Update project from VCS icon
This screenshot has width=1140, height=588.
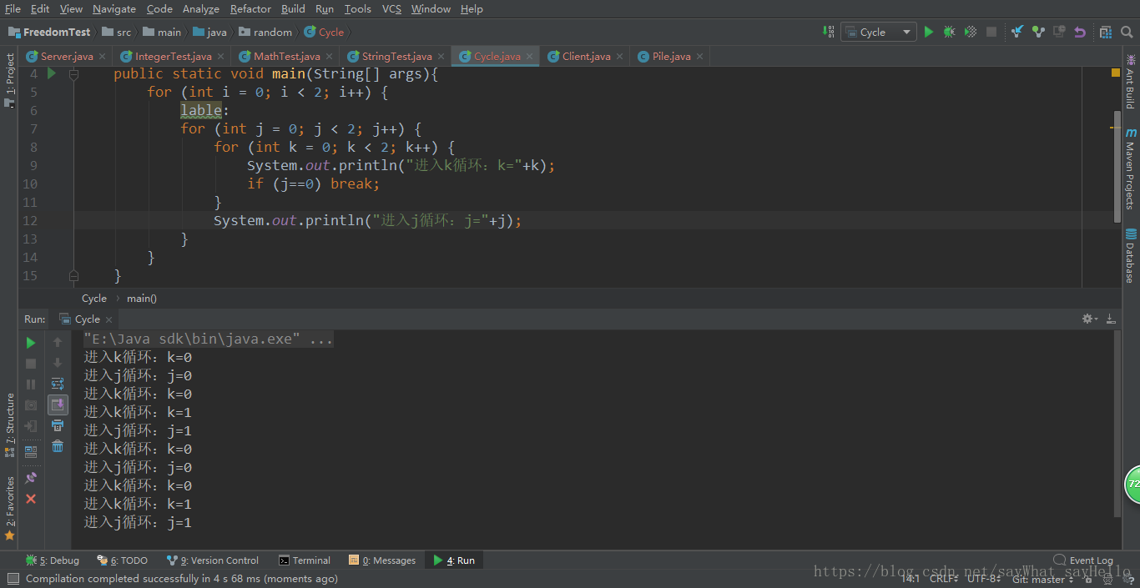(x=1017, y=32)
